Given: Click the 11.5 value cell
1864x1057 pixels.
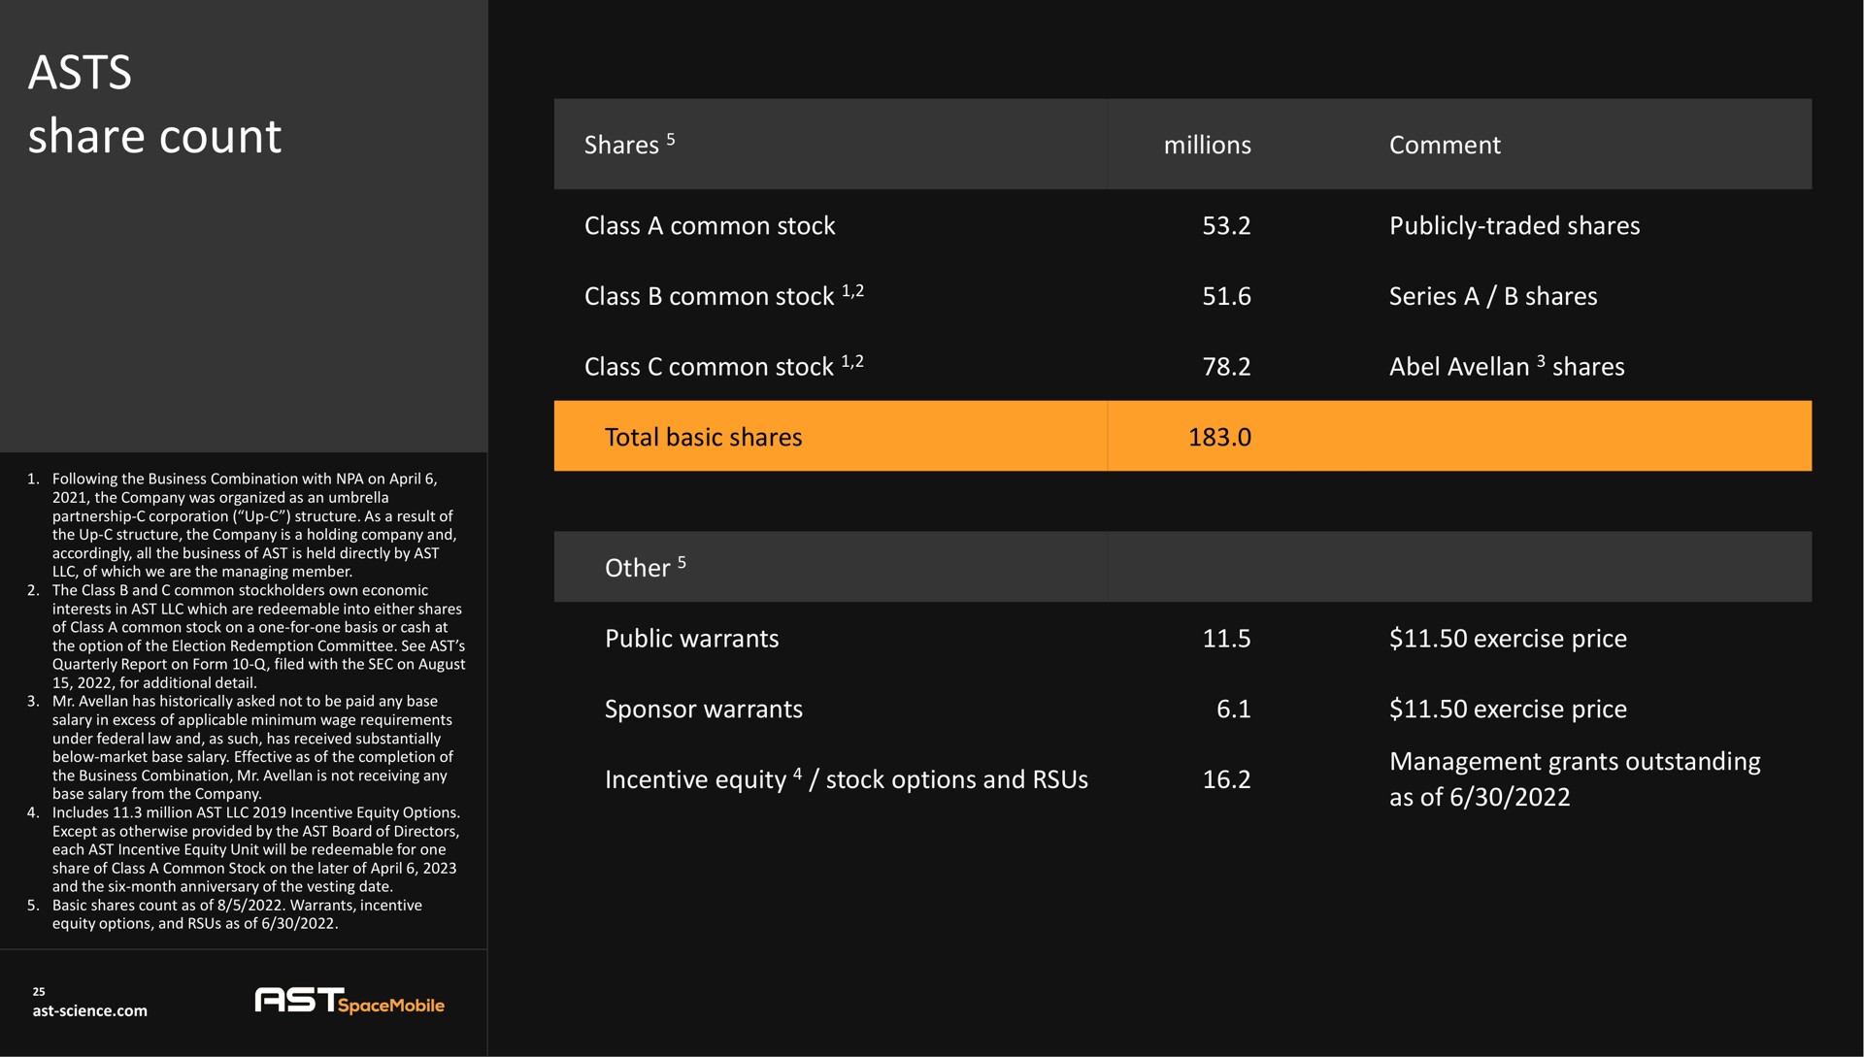Looking at the screenshot, I should [1226, 639].
